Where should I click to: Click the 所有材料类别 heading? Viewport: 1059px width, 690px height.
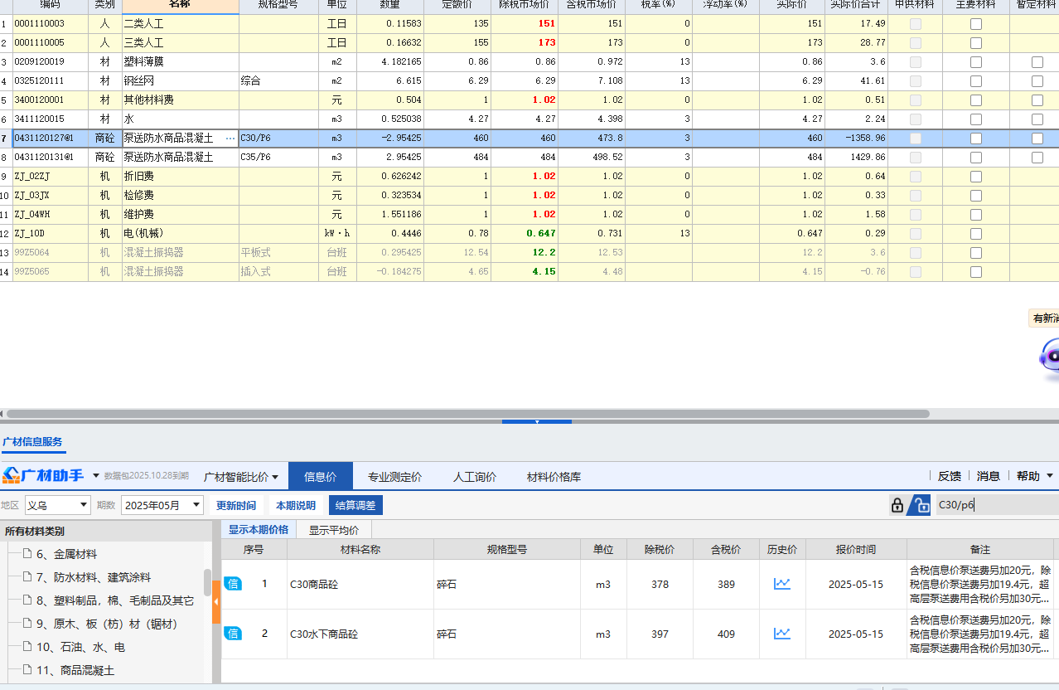coord(35,532)
